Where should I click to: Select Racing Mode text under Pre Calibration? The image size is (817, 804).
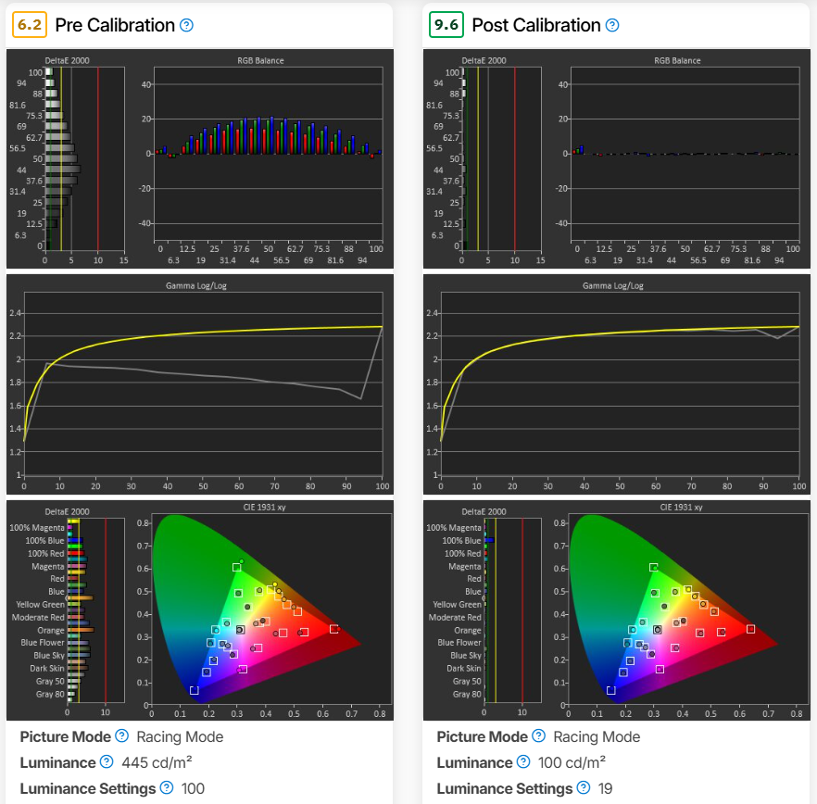point(180,736)
